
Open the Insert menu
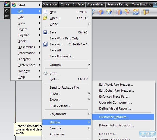[26, 29]
